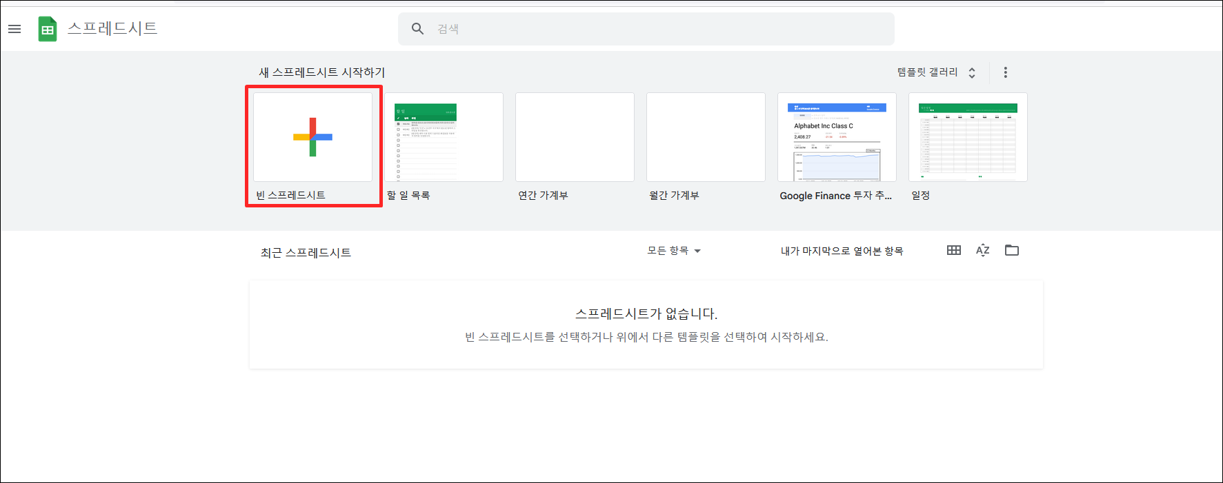The width and height of the screenshot is (1223, 483).
Task: Open the AZ sort options icon
Action: 983,250
